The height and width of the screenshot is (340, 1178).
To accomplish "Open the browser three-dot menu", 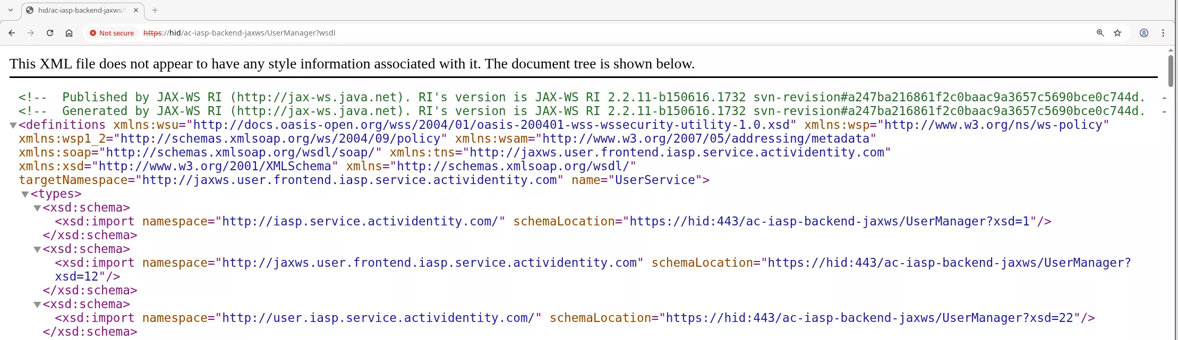I will 1163,33.
